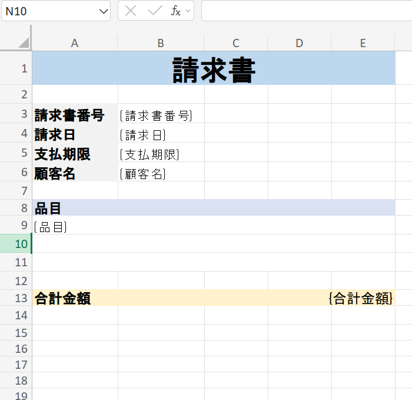
Task: Select row 9 header
Action: [x=16, y=225]
